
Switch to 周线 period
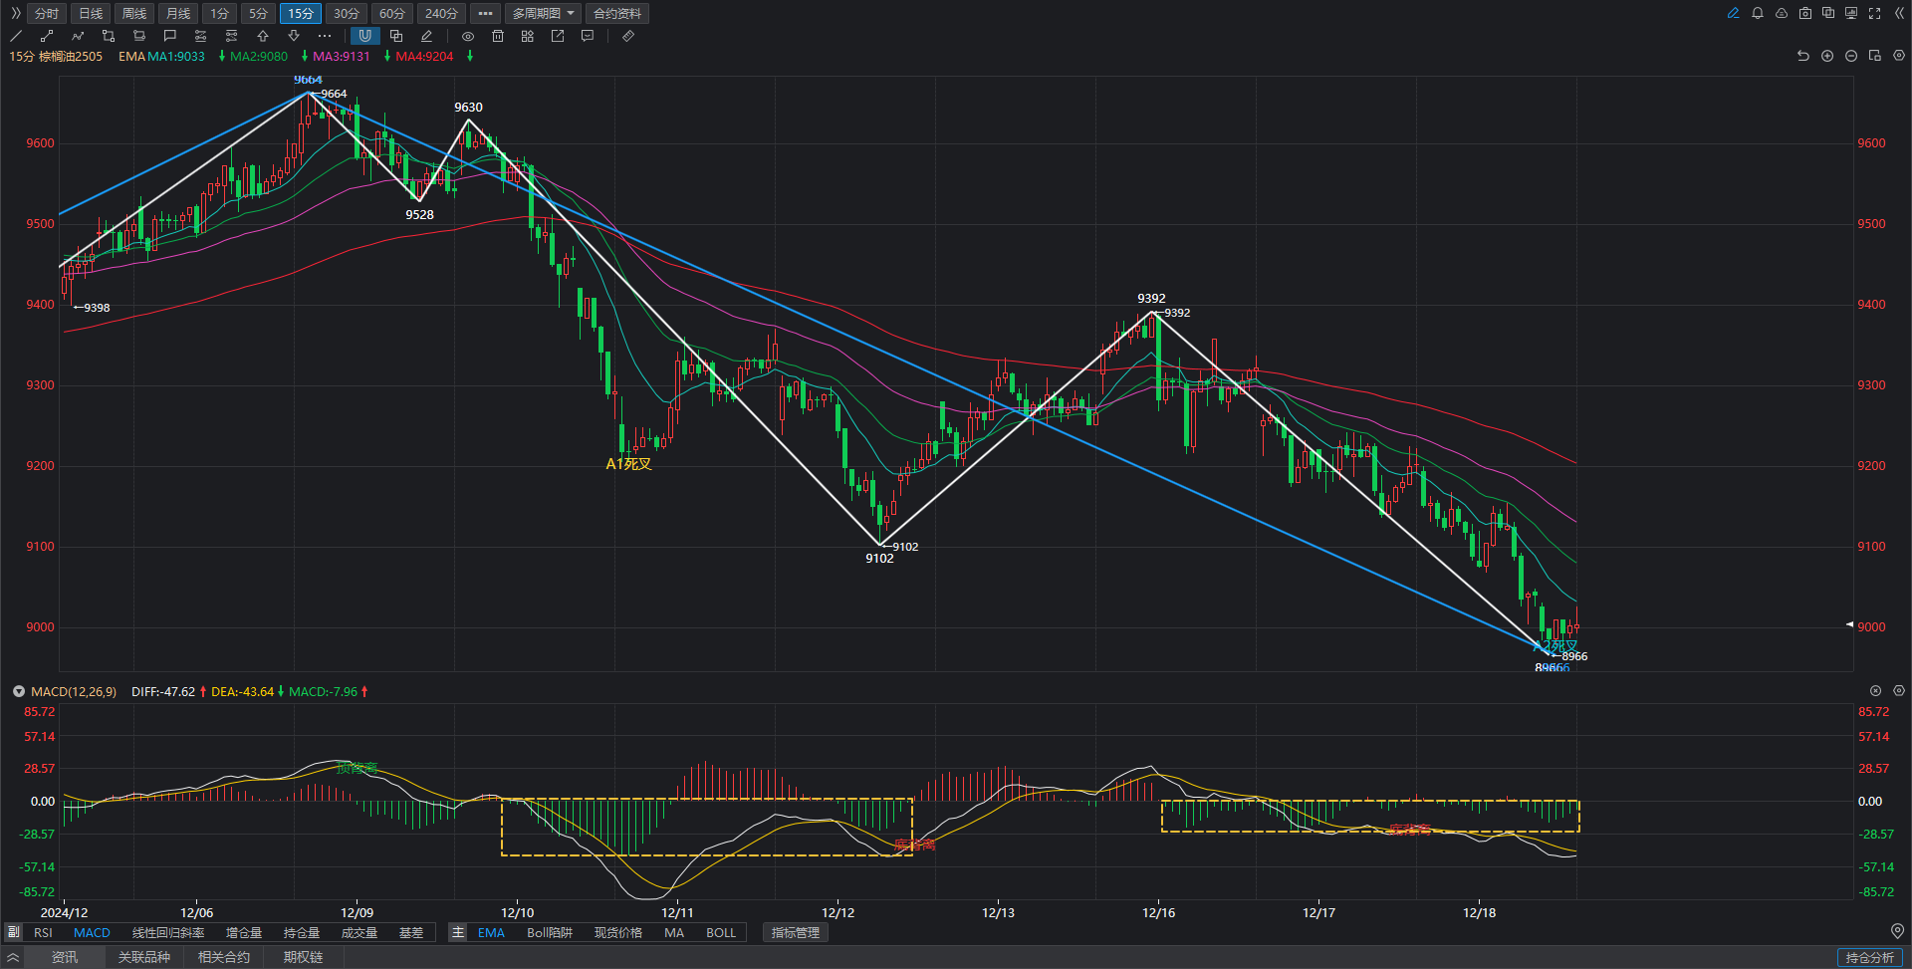[134, 13]
